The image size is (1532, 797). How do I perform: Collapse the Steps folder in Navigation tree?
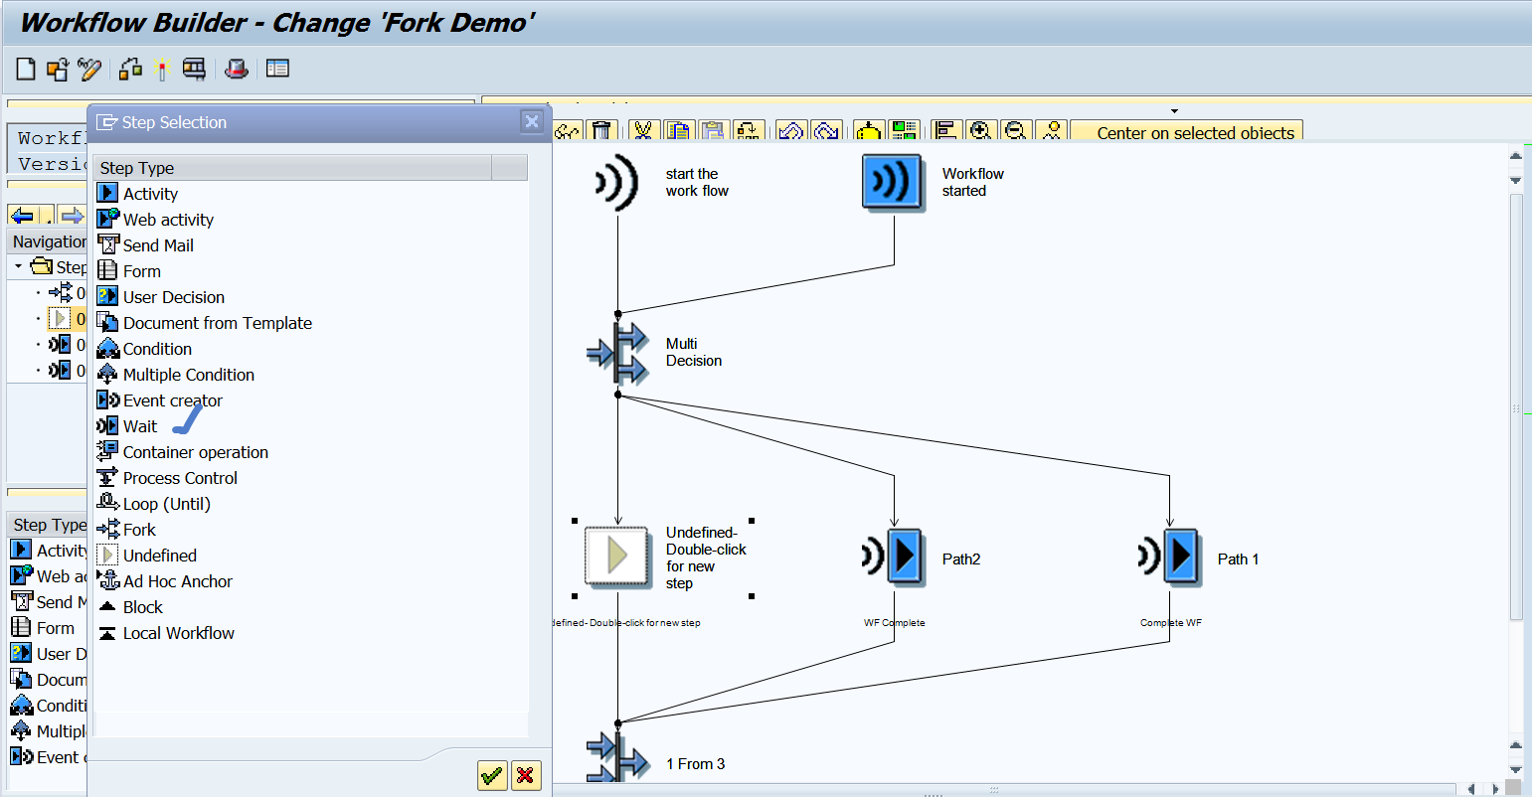(18, 266)
